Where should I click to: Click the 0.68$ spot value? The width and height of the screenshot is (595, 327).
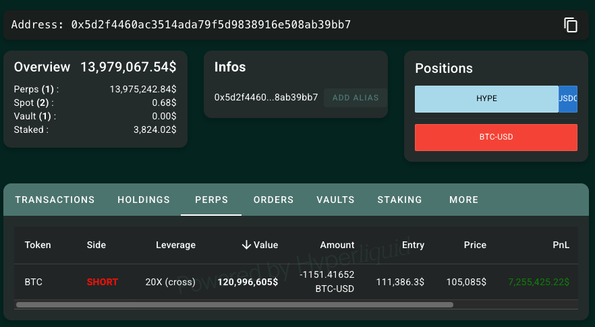[164, 102]
